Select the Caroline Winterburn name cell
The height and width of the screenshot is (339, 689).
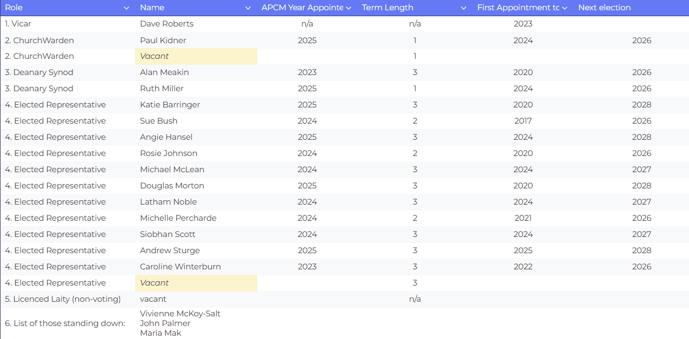tap(180, 267)
